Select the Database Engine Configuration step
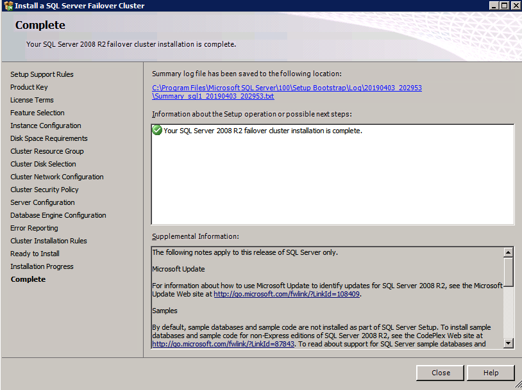The width and height of the screenshot is (522, 390). [x=58, y=215]
